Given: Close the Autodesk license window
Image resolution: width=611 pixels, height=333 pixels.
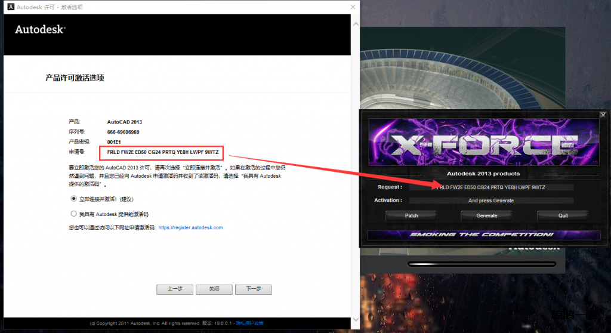Looking at the screenshot, I should coord(352,7).
